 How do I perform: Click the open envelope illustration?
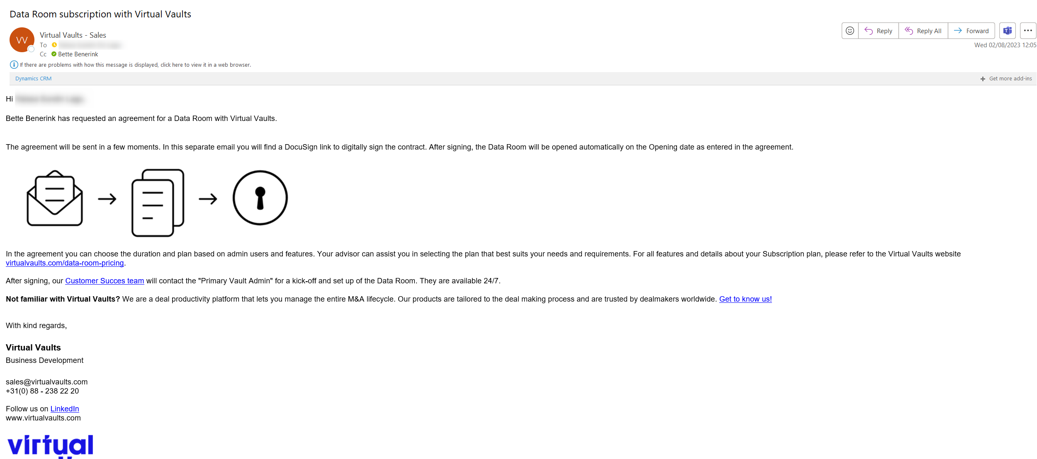(x=55, y=198)
